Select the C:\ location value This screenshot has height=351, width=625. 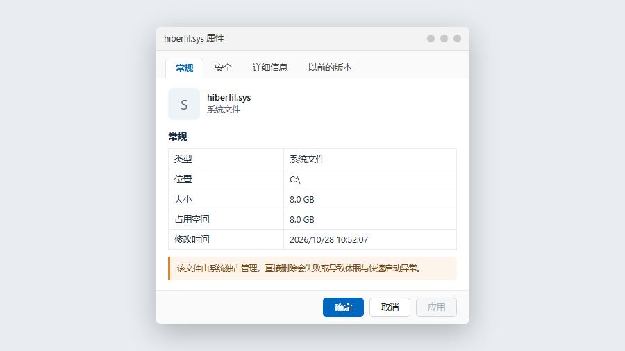point(370,179)
